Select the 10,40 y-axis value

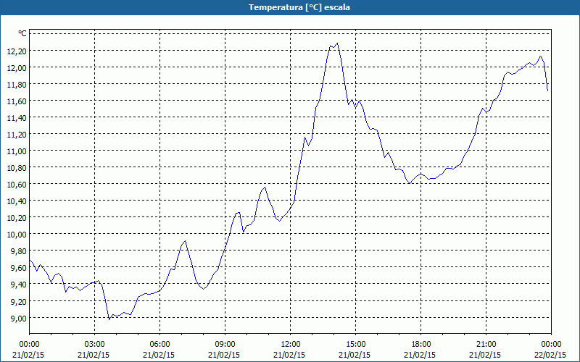click(x=17, y=201)
